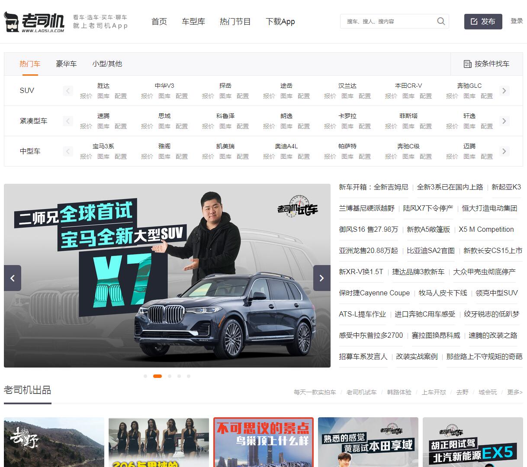This screenshot has height=467, width=527.
Task: Open 图库 under 思域
Action: pyautogui.click(x=164, y=126)
